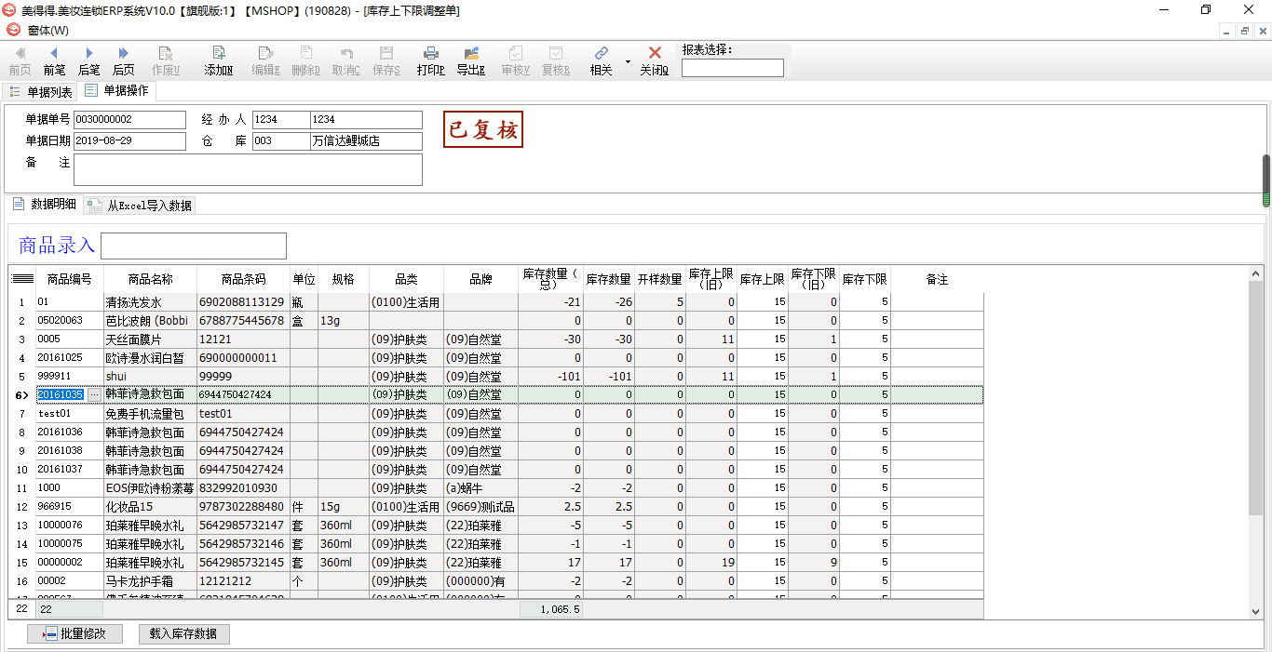The image size is (1272, 652).
Task: Click the grid's vertical scrollbar thumb
Action: click(x=1256, y=398)
